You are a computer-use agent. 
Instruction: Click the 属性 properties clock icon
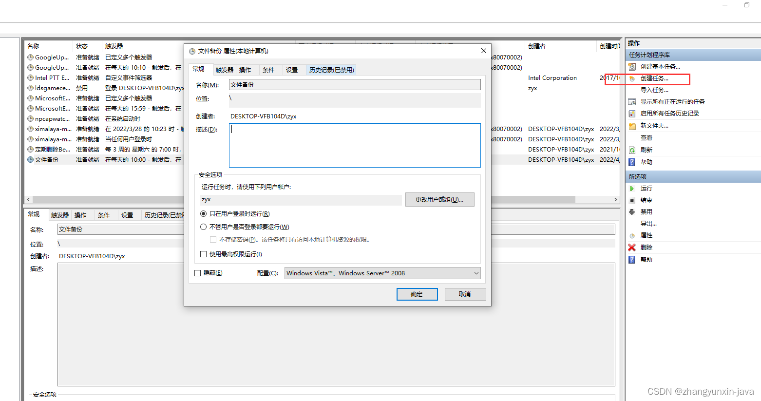tap(632, 235)
